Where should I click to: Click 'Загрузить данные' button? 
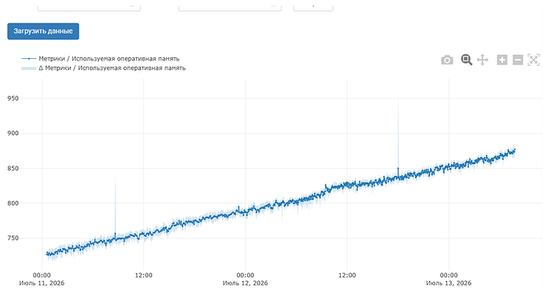click(43, 31)
